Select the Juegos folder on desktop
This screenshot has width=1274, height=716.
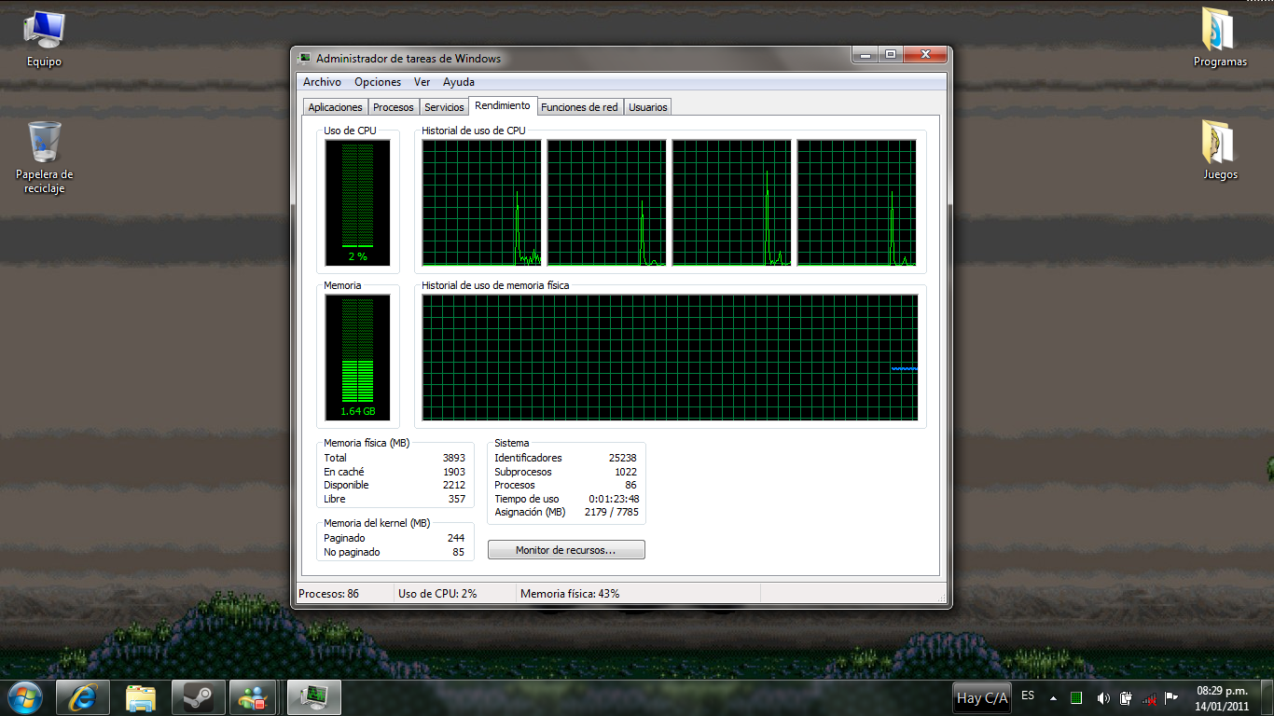1220,149
